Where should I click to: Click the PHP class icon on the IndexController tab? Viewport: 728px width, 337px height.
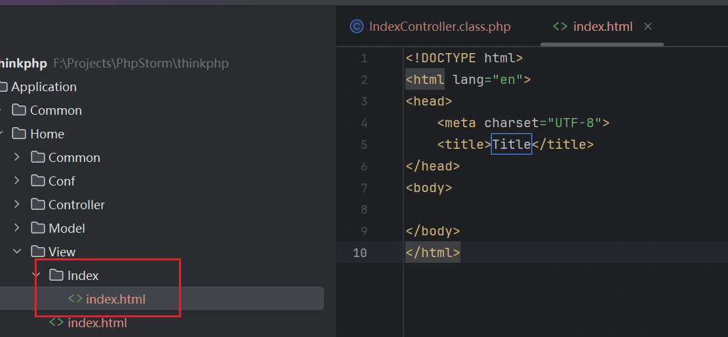point(357,26)
